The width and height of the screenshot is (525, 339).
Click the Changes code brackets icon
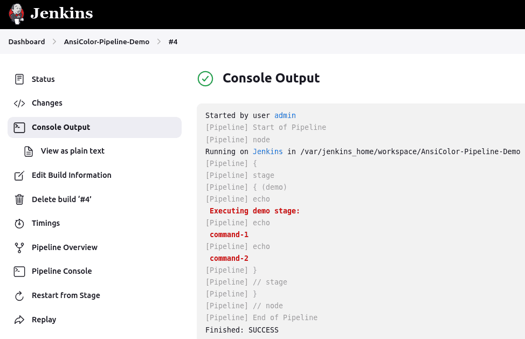[x=19, y=103]
